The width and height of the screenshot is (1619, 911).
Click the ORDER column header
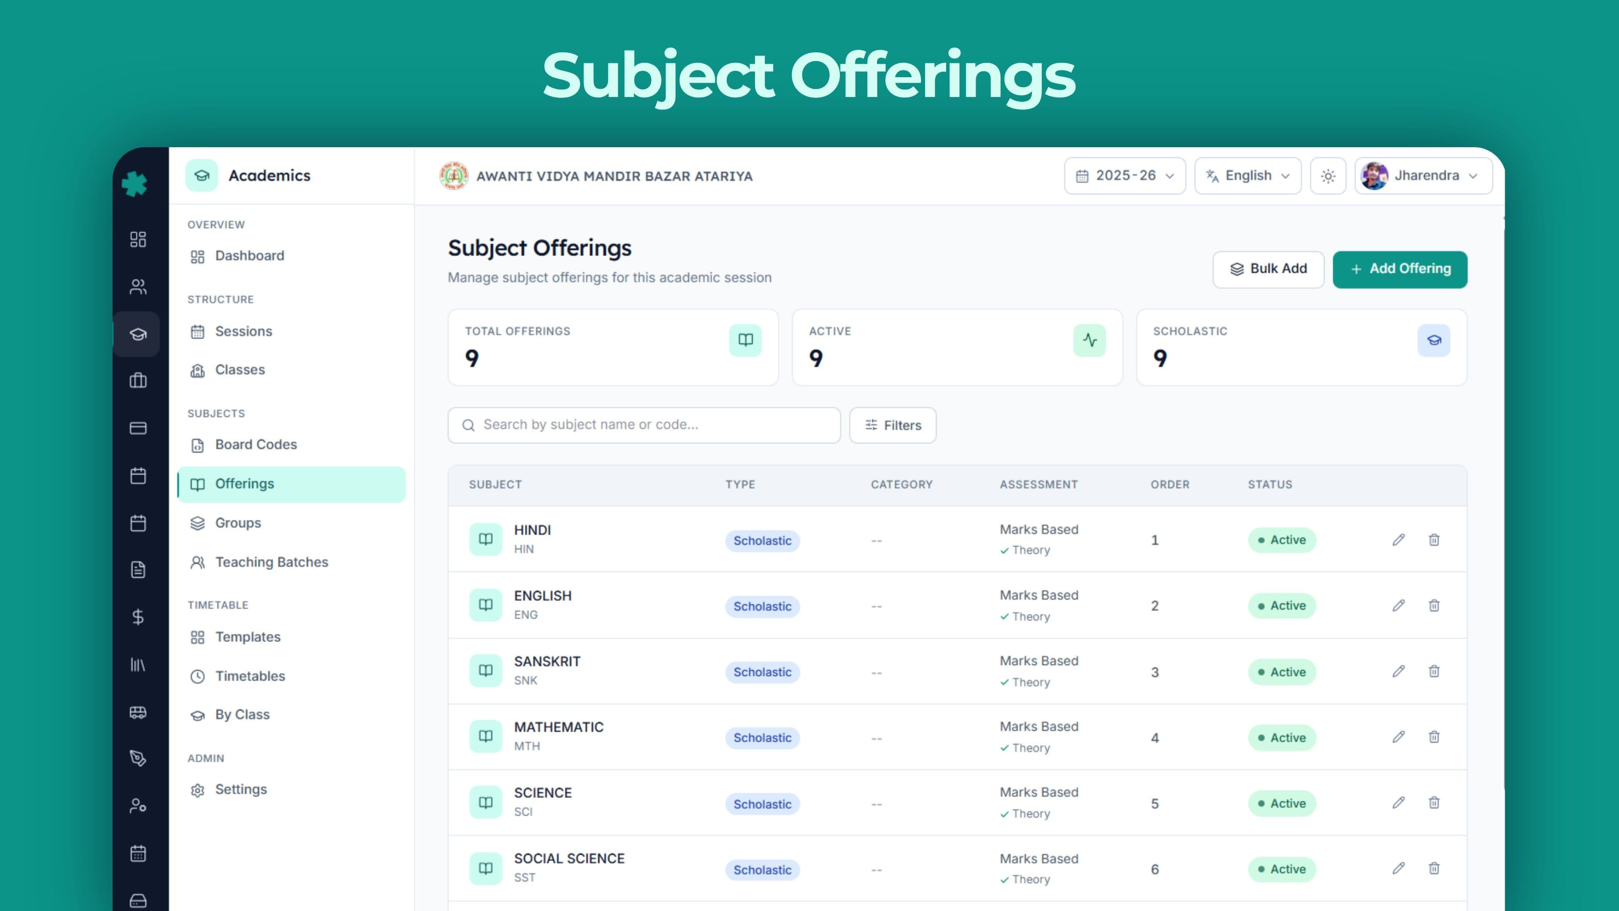pos(1170,485)
